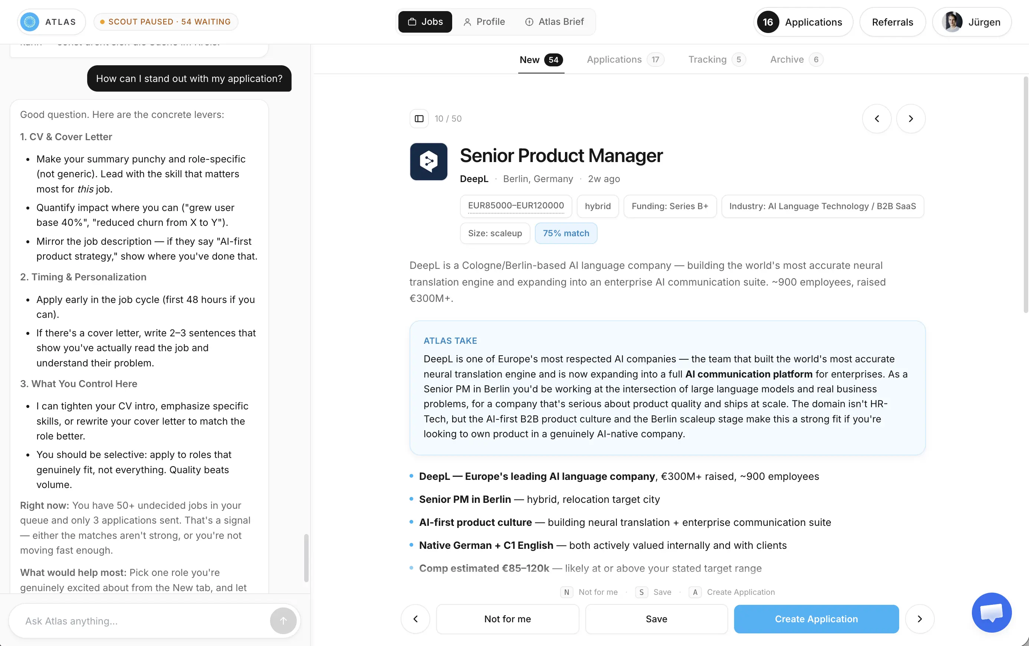Image resolution: width=1029 pixels, height=646 pixels.
Task: Click the Senior Product Manager title
Action: [561, 155]
